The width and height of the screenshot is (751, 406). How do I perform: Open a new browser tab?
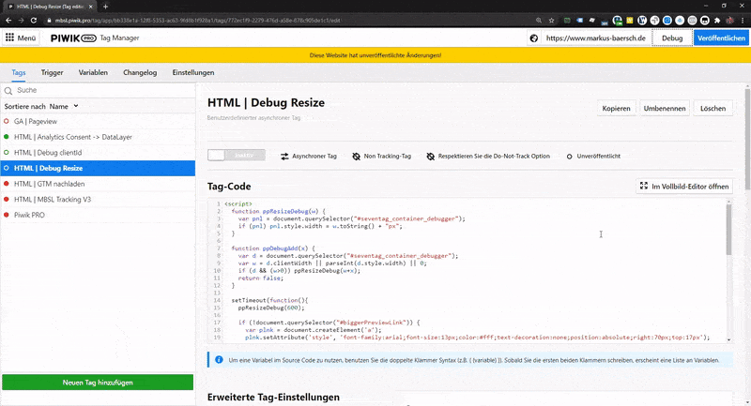coord(105,7)
